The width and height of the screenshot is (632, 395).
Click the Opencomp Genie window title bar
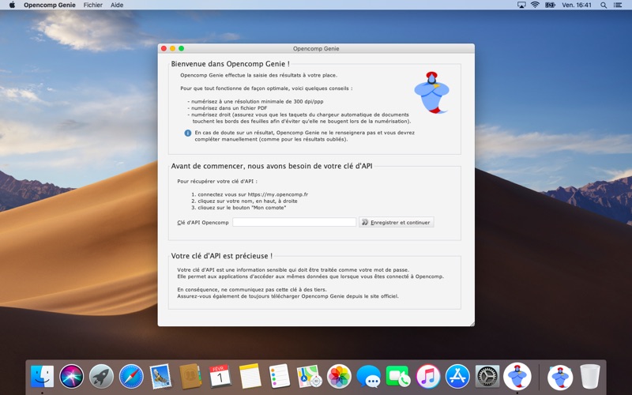316,48
